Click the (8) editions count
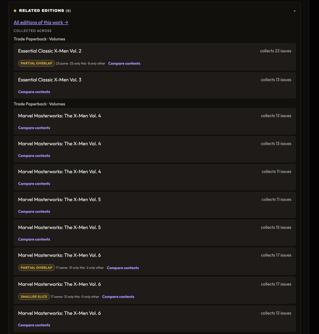This screenshot has height=334, width=319. [68, 11]
